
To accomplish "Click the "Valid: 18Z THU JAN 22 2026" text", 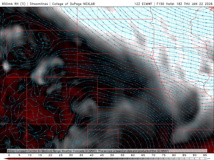I will 189,4.
